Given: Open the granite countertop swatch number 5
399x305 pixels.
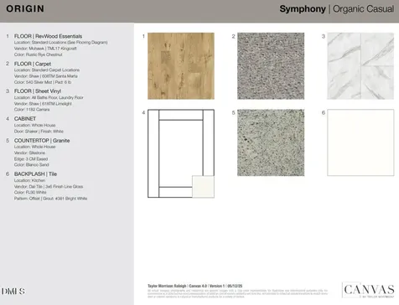Looking at the screenshot, I should [271, 142].
